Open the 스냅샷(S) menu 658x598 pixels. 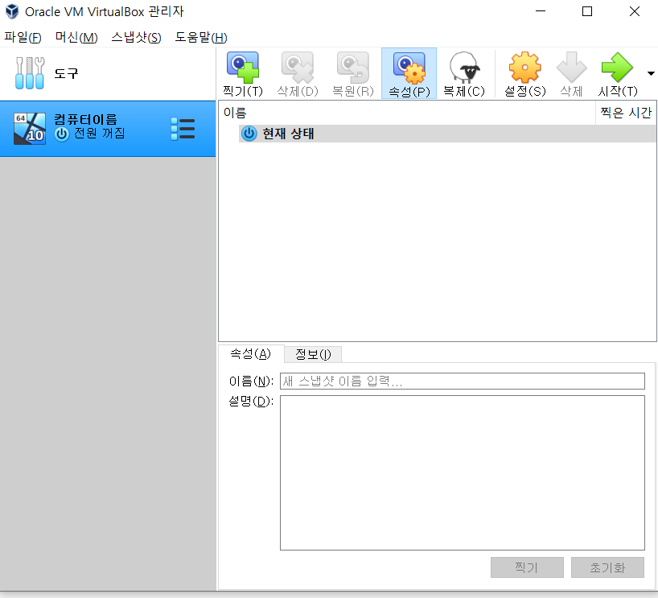[136, 37]
